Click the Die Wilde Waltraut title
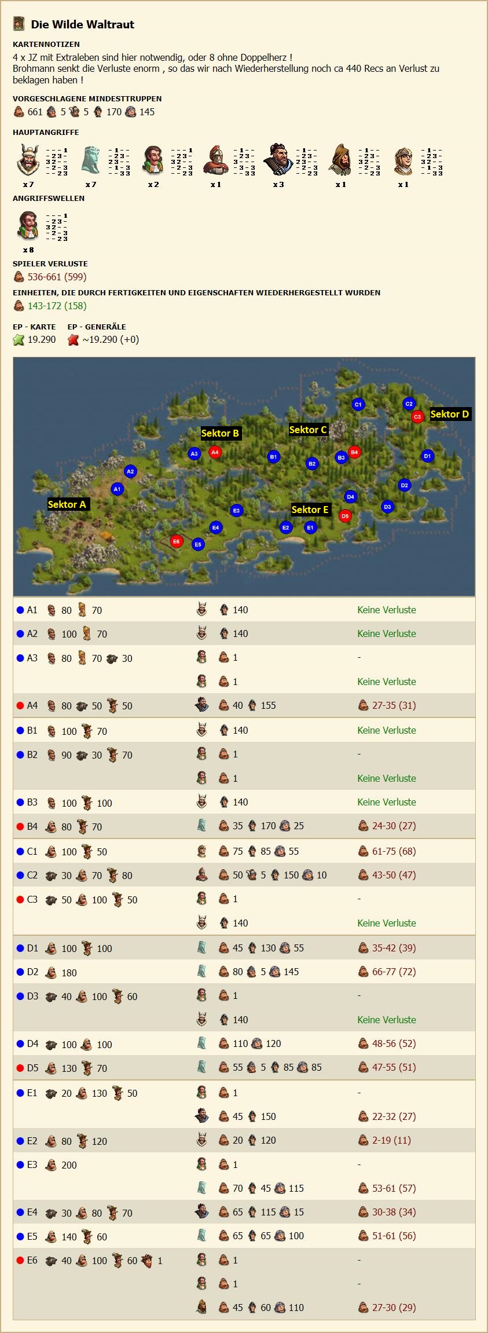 click(x=82, y=24)
